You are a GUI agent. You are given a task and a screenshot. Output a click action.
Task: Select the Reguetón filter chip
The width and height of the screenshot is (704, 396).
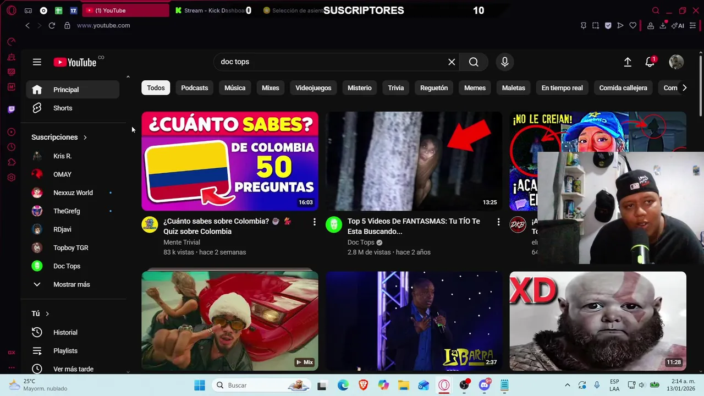click(x=434, y=88)
